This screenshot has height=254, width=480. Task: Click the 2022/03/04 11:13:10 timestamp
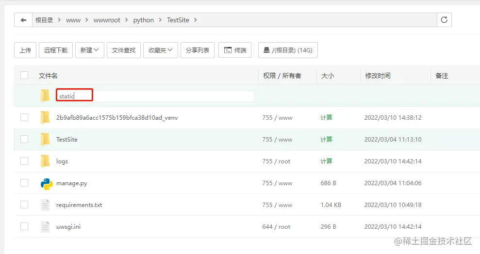click(393, 140)
